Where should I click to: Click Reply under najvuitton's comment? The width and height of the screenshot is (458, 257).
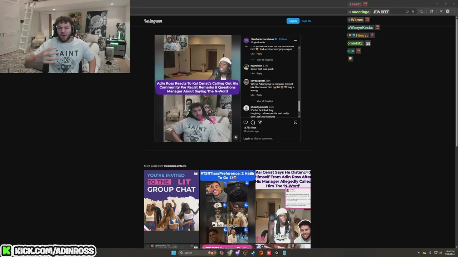(259, 74)
